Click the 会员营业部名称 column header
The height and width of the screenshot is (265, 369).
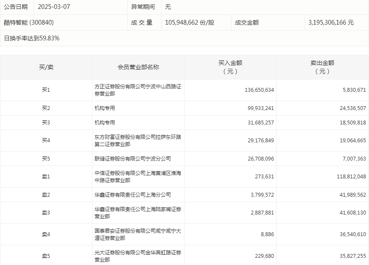(x=138, y=67)
